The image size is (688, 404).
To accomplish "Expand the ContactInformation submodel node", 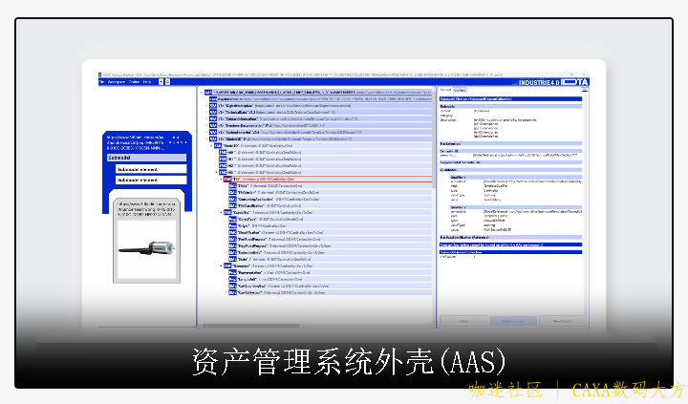I will pos(206,118).
